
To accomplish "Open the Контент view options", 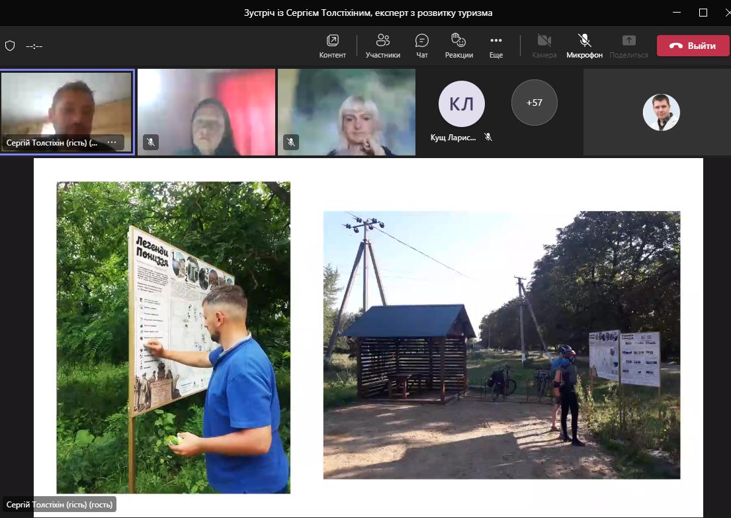I will (332, 46).
